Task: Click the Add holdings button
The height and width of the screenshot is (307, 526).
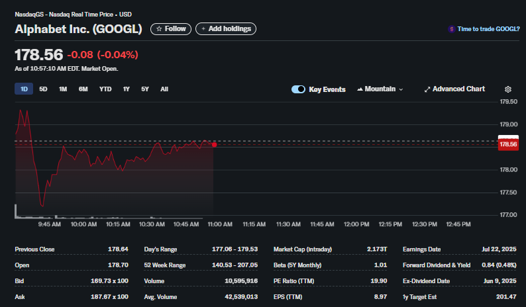Action: 226,29
